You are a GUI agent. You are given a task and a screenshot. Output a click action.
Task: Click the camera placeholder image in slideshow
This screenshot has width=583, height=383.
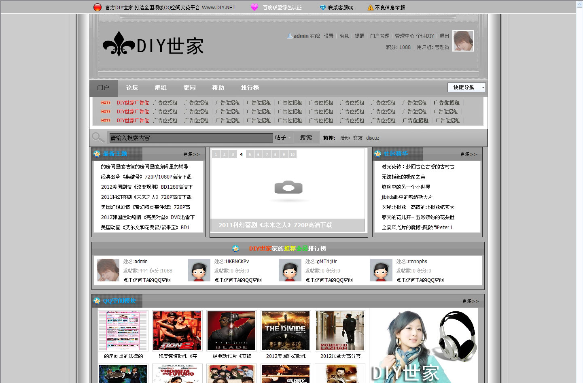pyautogui.click(x=288, y=187)
